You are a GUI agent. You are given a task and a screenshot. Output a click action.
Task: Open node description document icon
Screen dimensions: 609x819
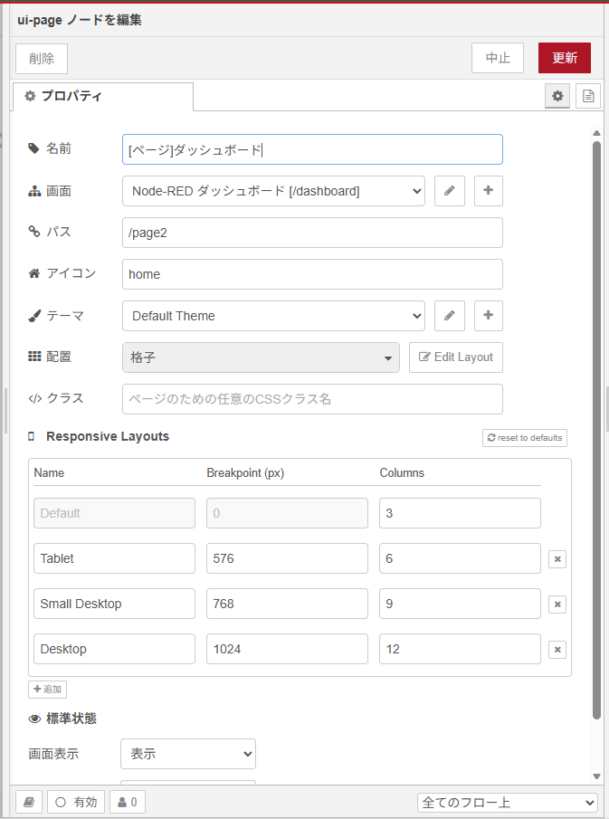pyautogui.click(x=588, y=96)
